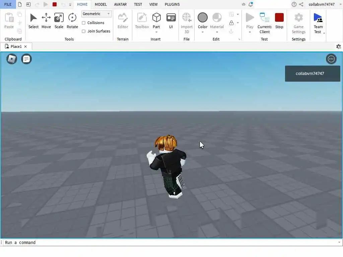
Task: Close the Place1 tab
Action: point(25,47)
